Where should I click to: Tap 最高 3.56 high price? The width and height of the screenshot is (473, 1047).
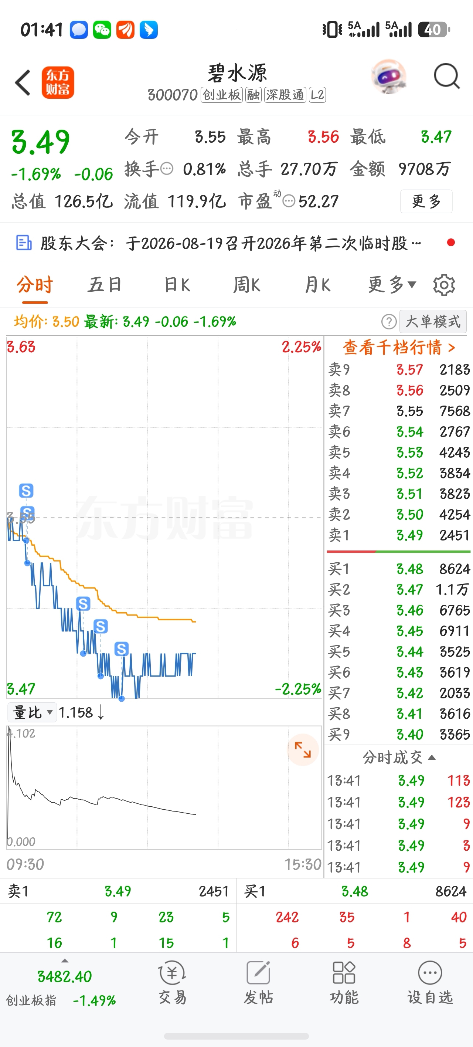(288, 136)
